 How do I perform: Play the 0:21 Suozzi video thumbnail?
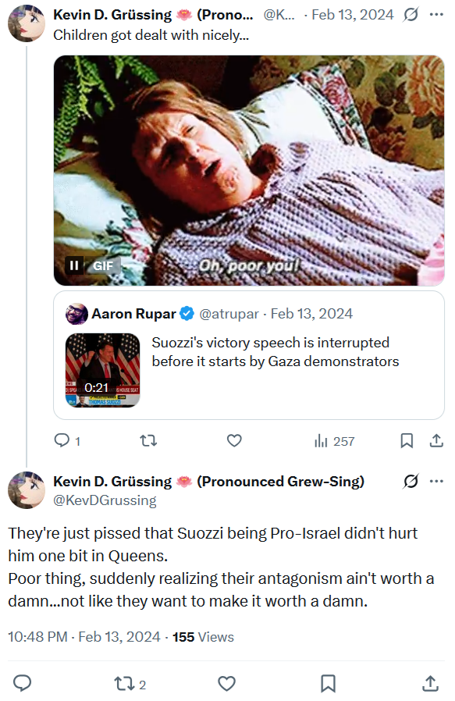[x=103, y=370]
